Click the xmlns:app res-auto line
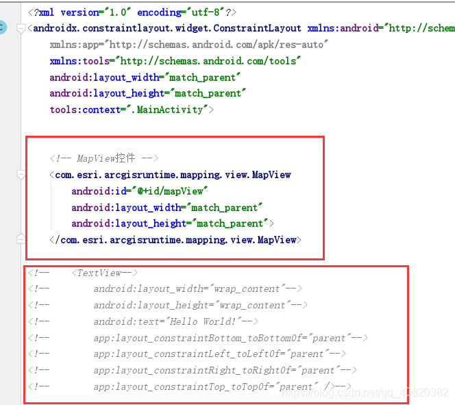This screenshot has width=455, height=405. [x=188, y=45]
